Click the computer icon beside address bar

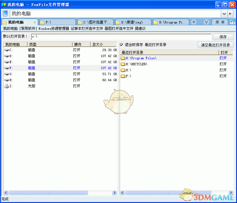5,14
